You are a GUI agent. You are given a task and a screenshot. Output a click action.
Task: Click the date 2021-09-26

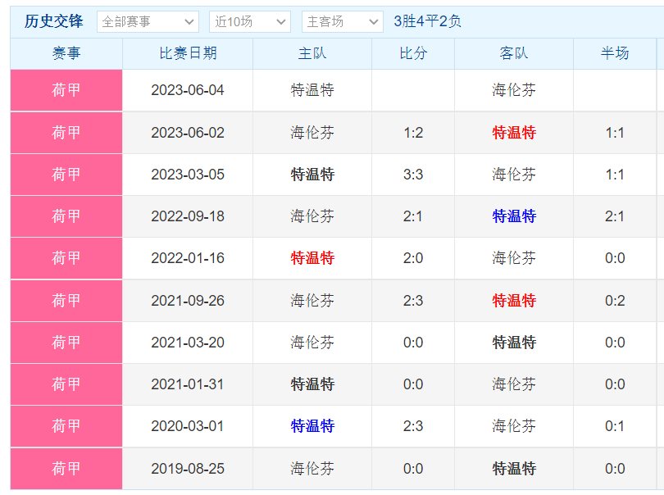tap(188, 301)
